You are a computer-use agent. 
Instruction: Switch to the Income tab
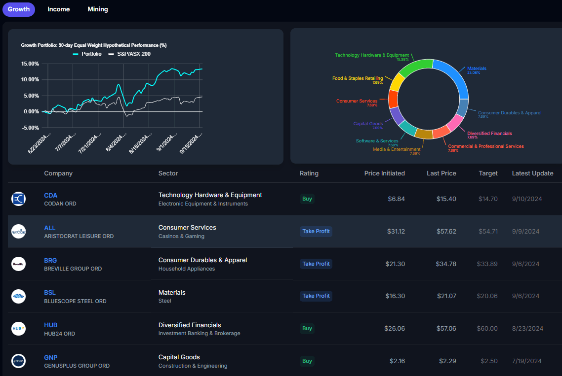(58, 9)
